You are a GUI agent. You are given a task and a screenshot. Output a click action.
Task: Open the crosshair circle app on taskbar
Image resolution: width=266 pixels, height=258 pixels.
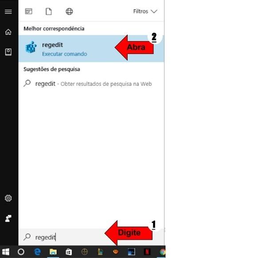click(x=85, y=252)
